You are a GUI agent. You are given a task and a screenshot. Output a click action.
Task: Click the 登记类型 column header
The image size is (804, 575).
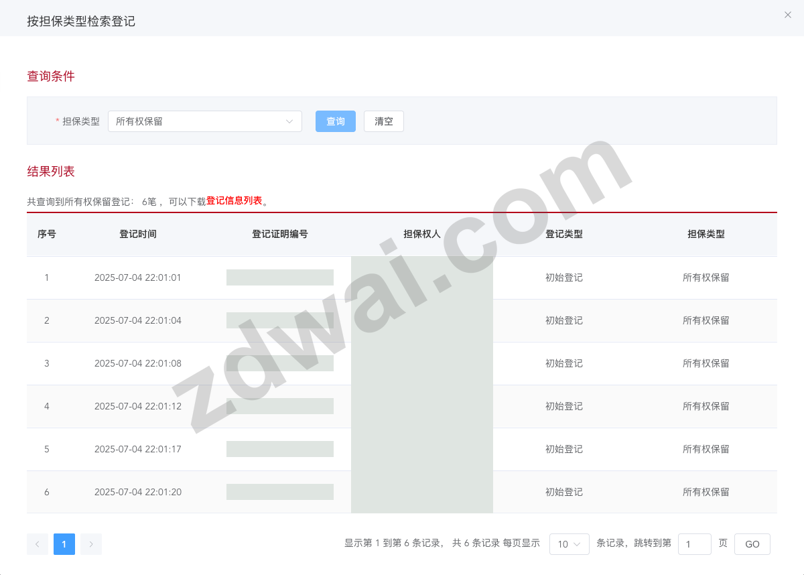564,234
